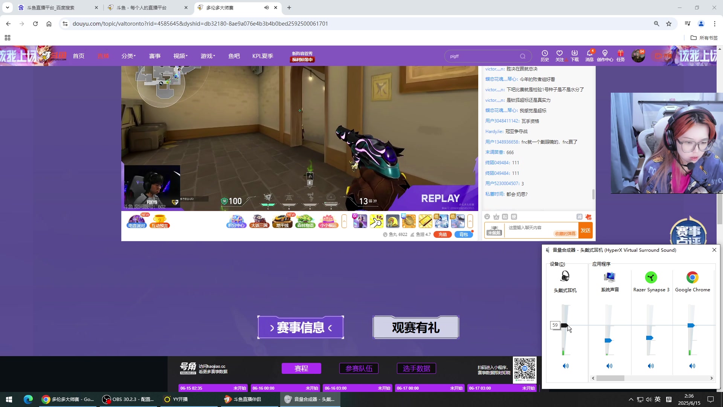The height and width of the screenshot is (407, 723).
Task: Go to 首页 in Douyu nav
Action: [x=79, y=56]
